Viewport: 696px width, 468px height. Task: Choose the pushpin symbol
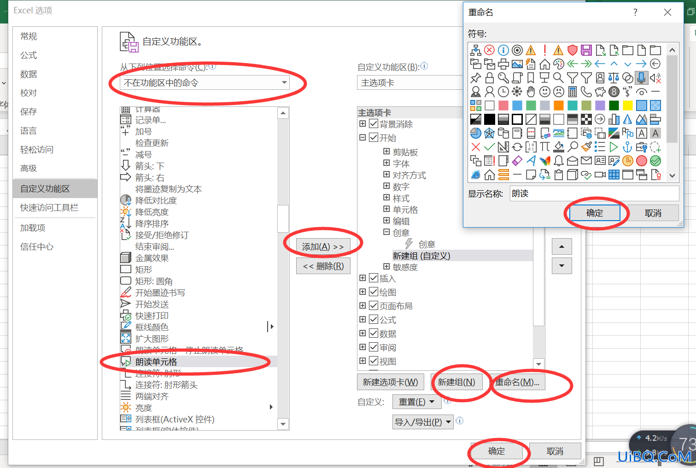point(476,78)
